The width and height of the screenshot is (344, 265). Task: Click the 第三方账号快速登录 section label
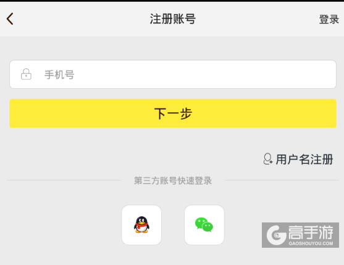pyautogui.click(x=173, y=181)
